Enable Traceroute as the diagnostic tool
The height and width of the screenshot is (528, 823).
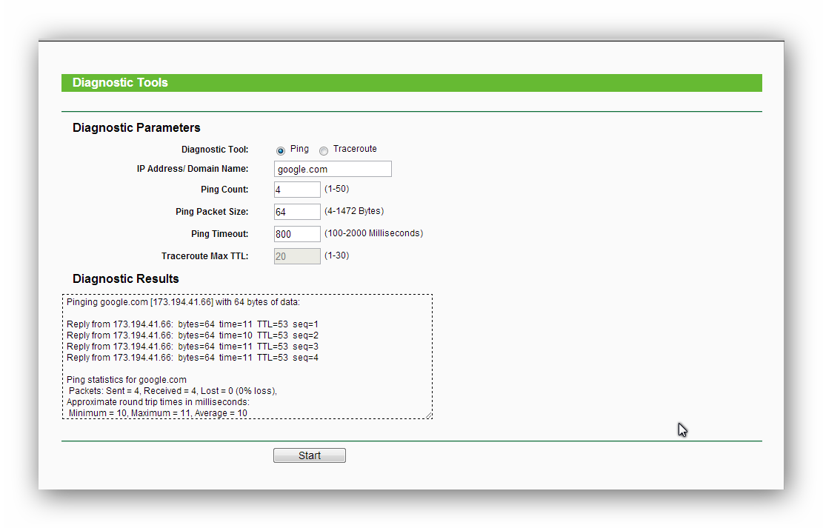tap(324, 150)
